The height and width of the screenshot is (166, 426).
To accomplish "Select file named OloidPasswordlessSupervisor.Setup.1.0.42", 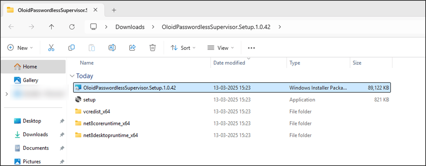I will pyautogui.click(x=129, y=88).
